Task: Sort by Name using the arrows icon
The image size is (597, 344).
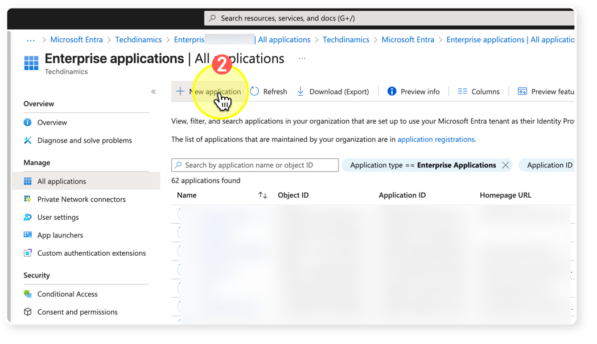Action: [263, 195]
